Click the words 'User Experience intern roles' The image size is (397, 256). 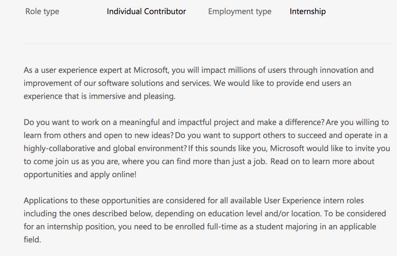[x=308, y=201]
